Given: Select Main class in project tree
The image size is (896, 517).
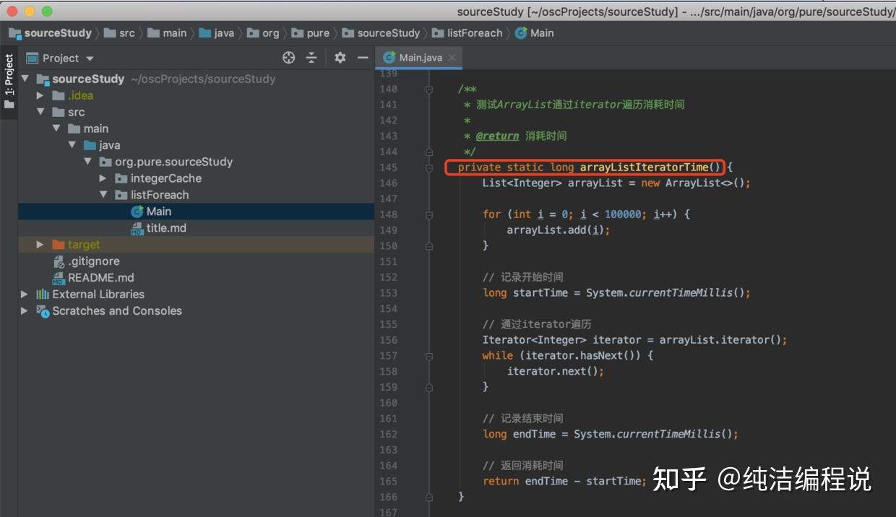Looking at the screenshot, I should click(196, 212).
